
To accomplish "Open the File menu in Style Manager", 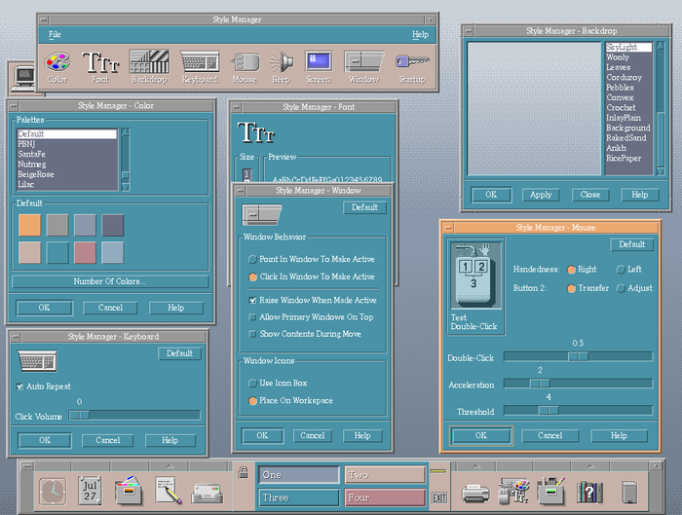I will coord(55,34).
